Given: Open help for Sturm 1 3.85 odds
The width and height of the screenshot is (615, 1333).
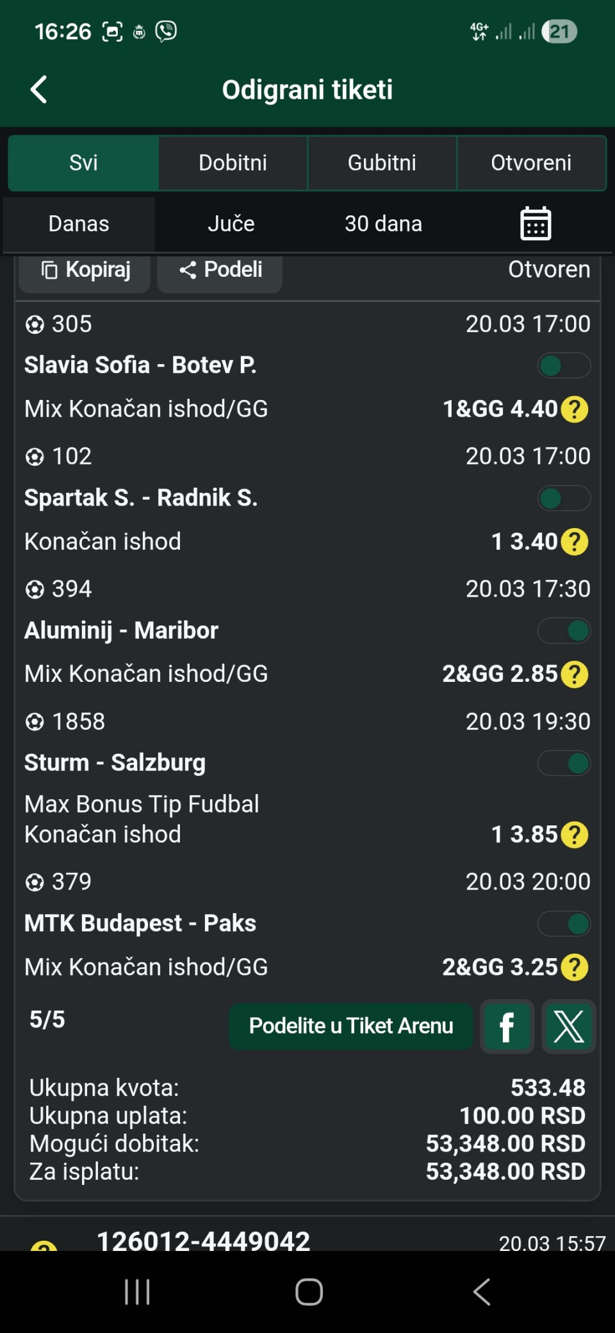Looking at the screenshot, I should [575, 834].
